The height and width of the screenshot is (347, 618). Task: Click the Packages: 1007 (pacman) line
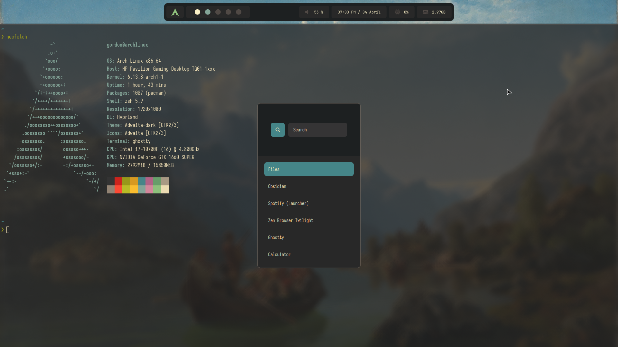coord(136,93)
